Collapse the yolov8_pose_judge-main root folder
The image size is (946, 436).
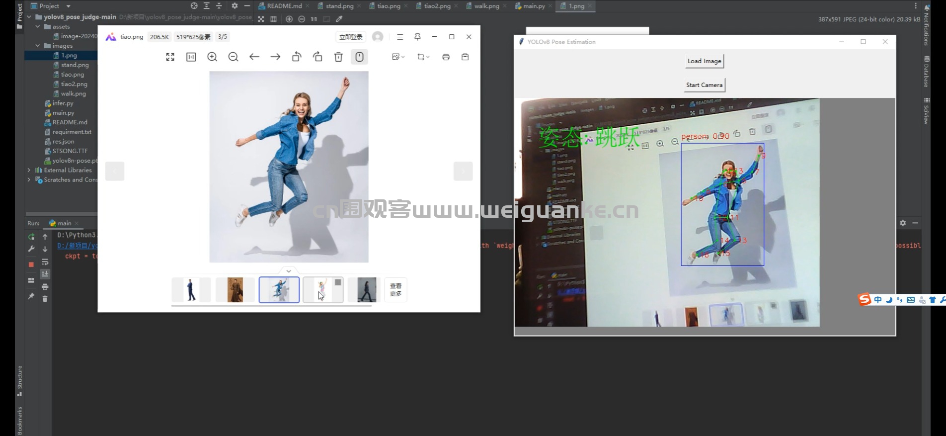coord(29,17)
